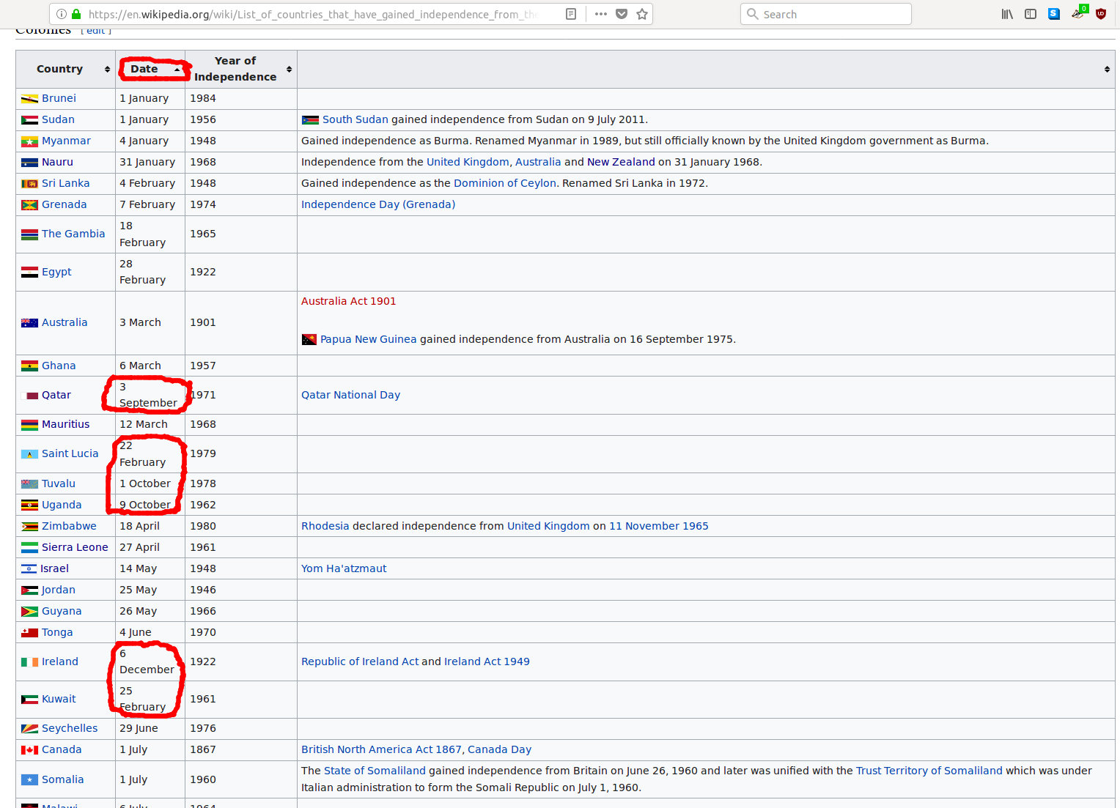Toggle reader view for this page
Screen dimensions: 1120x808
(571, 14)
